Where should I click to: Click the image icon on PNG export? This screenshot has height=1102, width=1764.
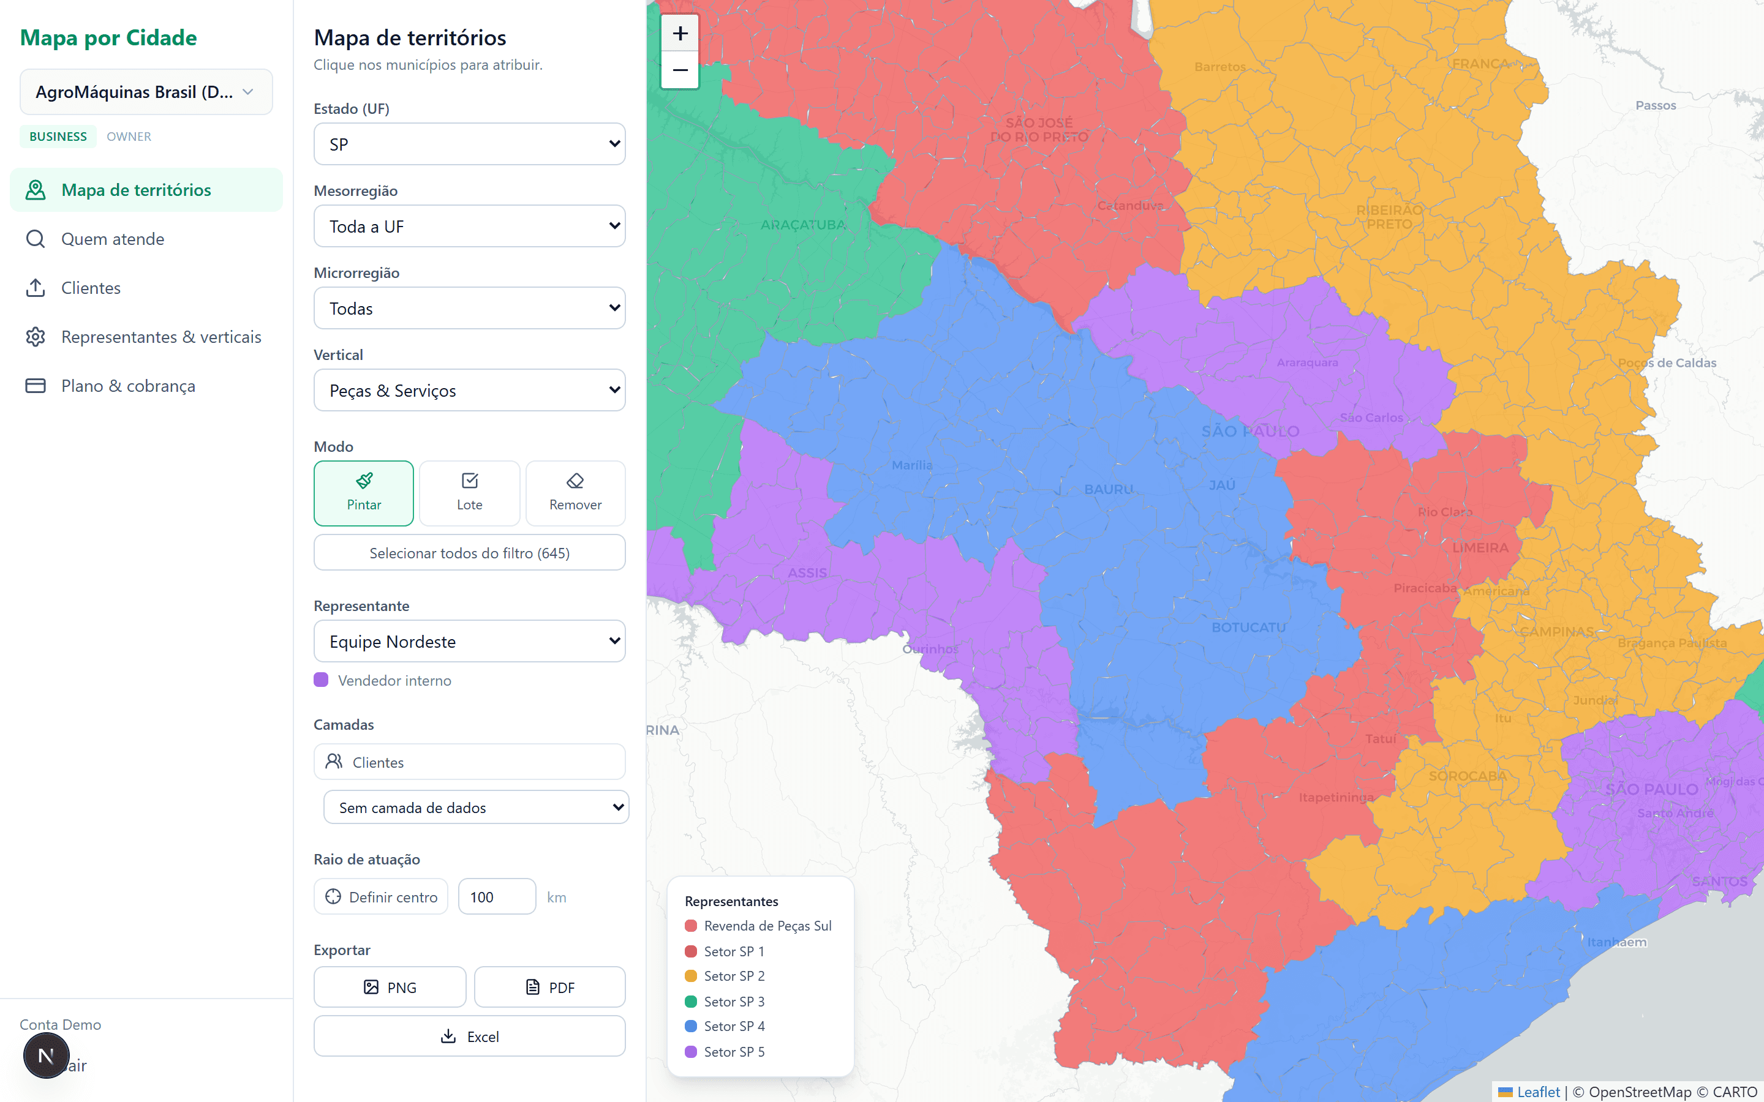371,987
